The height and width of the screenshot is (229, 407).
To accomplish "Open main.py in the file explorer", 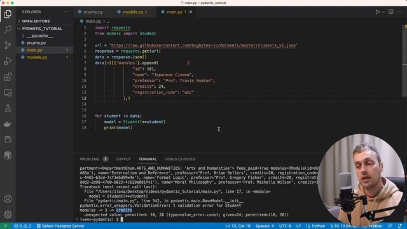I will [34, 50].
